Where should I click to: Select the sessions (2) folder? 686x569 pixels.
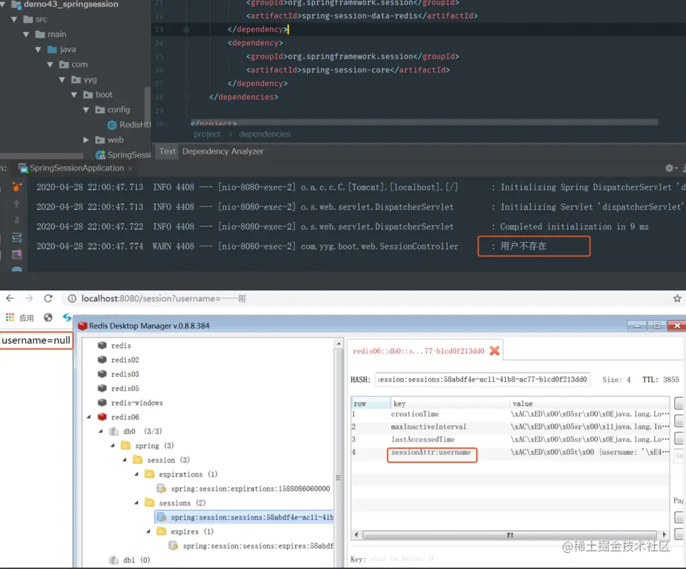pos(182,503)
